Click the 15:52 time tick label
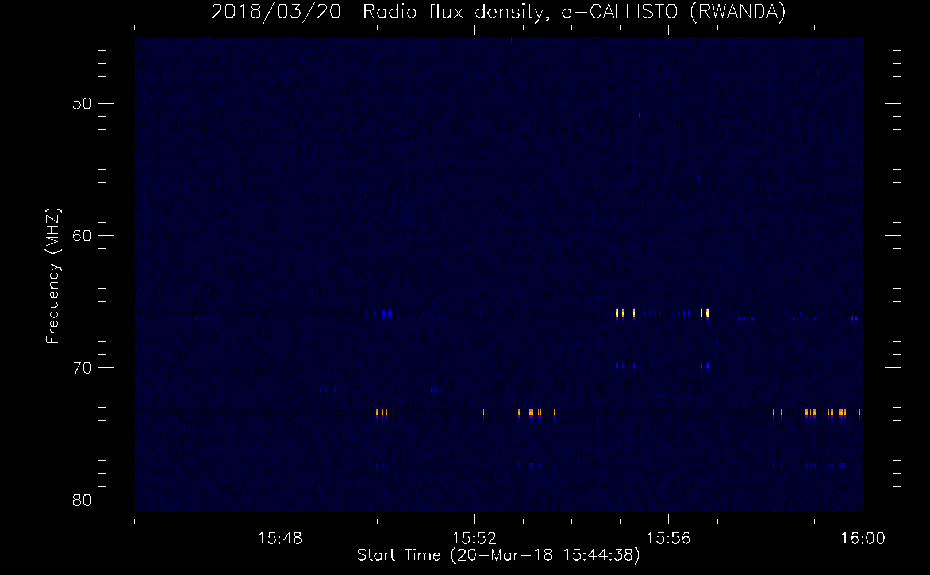930x575 pixels. 474,539
